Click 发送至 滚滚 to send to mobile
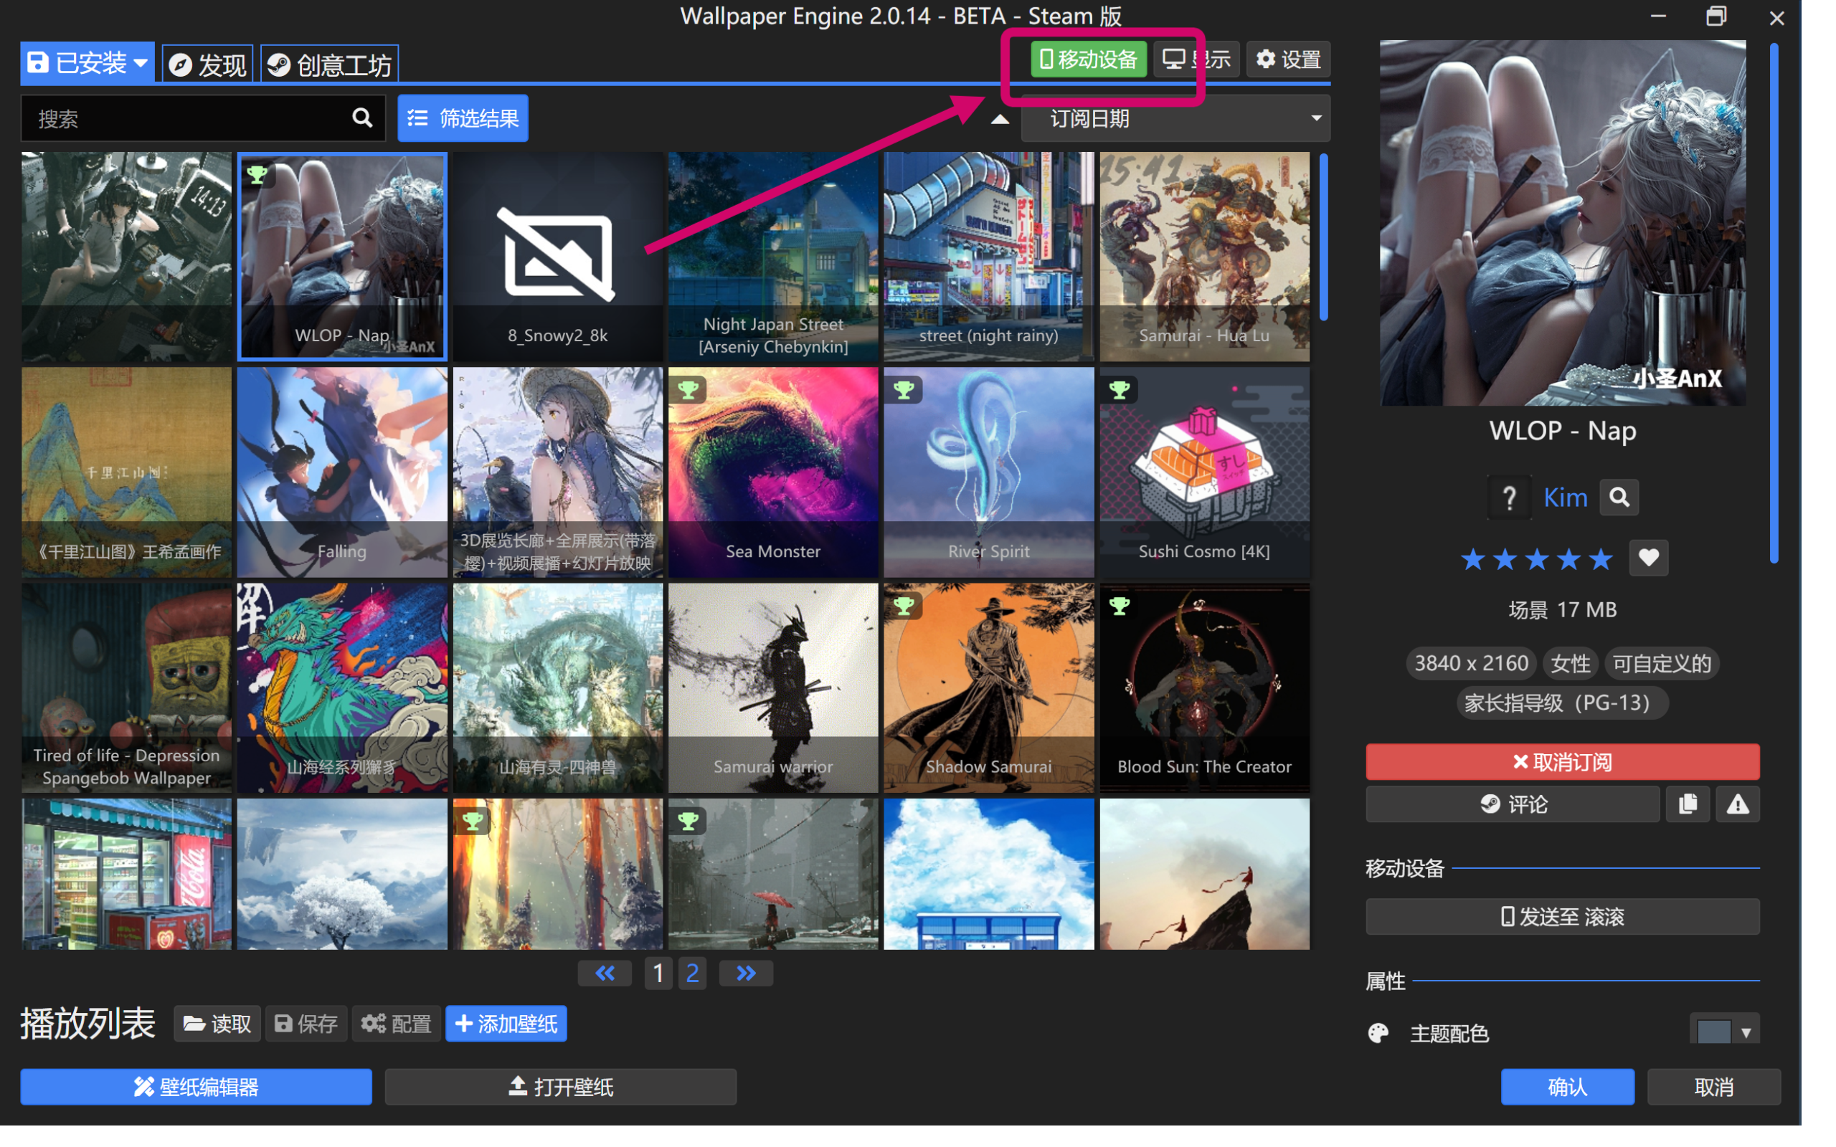Viewport: 1836px width, 1147px height. pos(1562,916)
